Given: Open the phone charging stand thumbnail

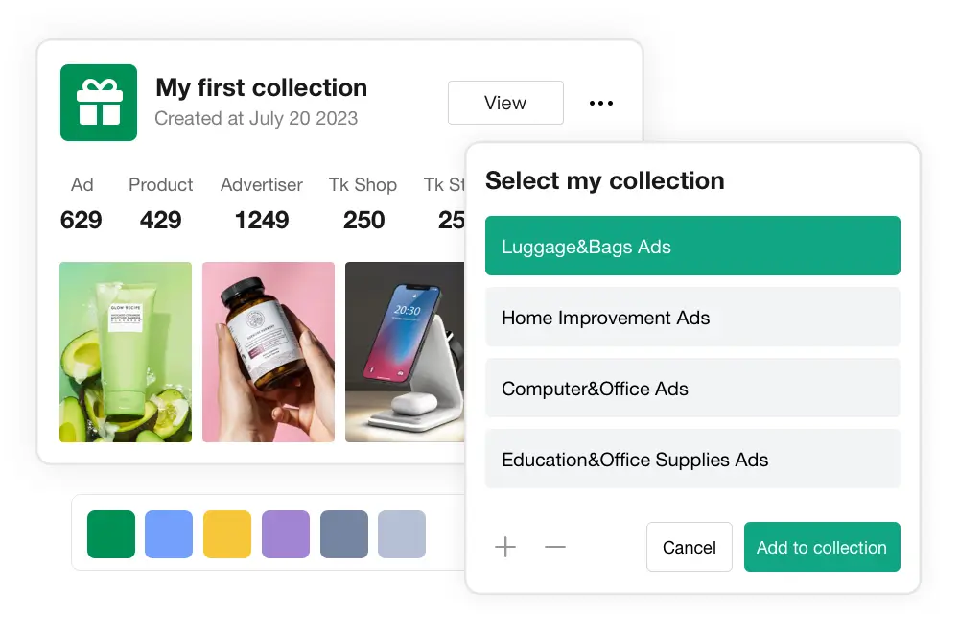Looking at the screenshot, I should (x=405, y=352).
